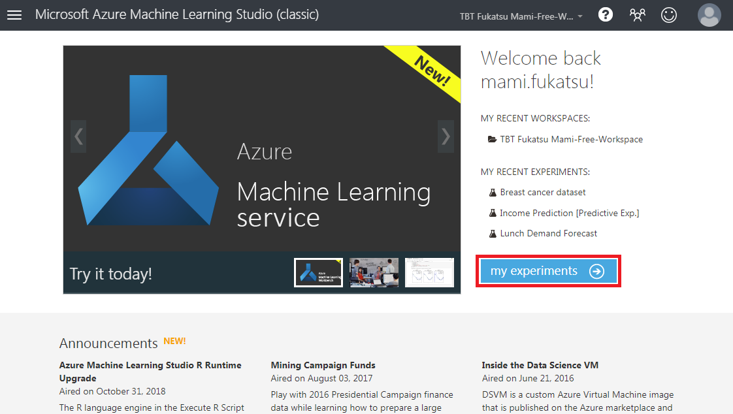Go to next carousel slide
Screen dimensions: 733x414
tap(446, 136)
